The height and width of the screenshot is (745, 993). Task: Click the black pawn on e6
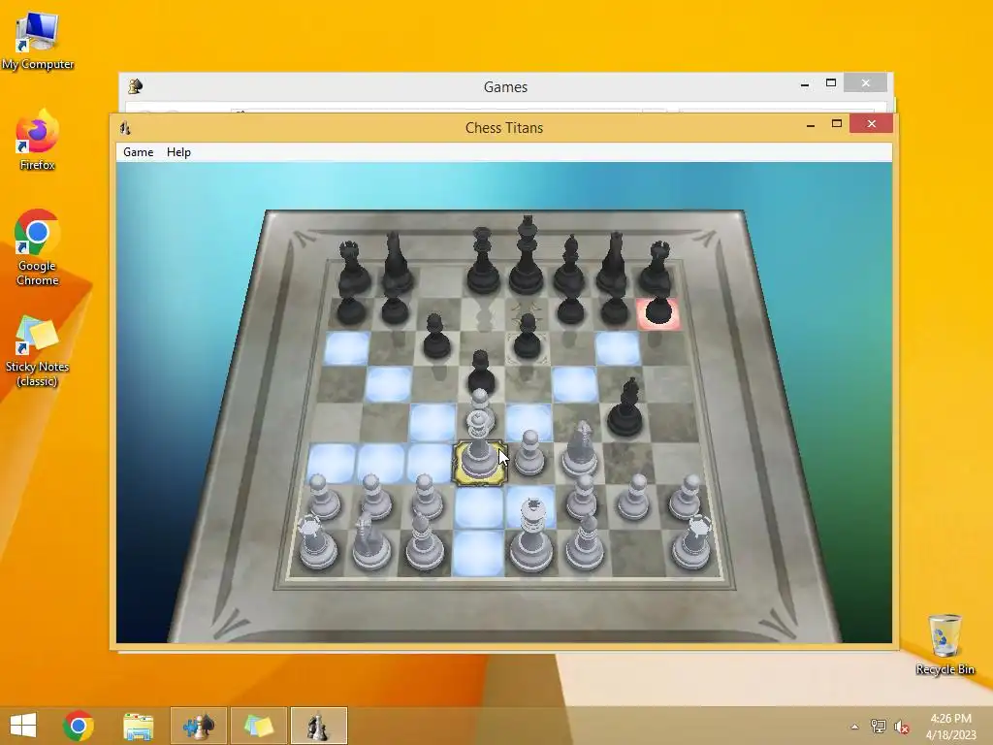click(527, 337)
